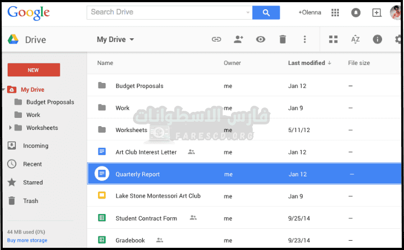Open the more actions three-dot menu
Image resolution: width=404 pixels, height=250 pixels.
point(305,39)
